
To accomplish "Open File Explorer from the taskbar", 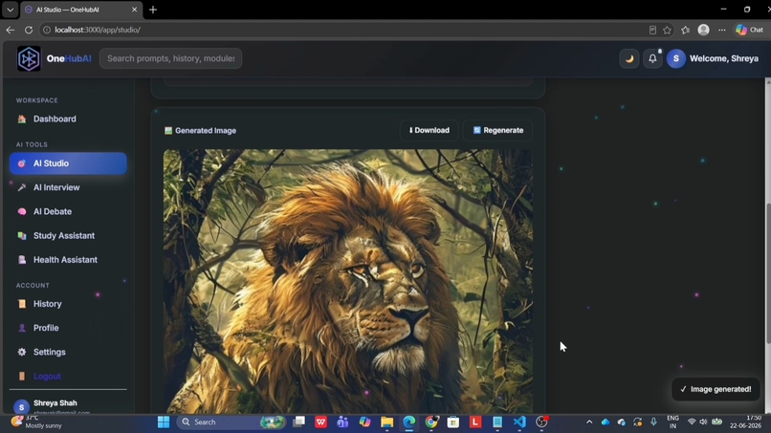I will [x=387, y=422].
